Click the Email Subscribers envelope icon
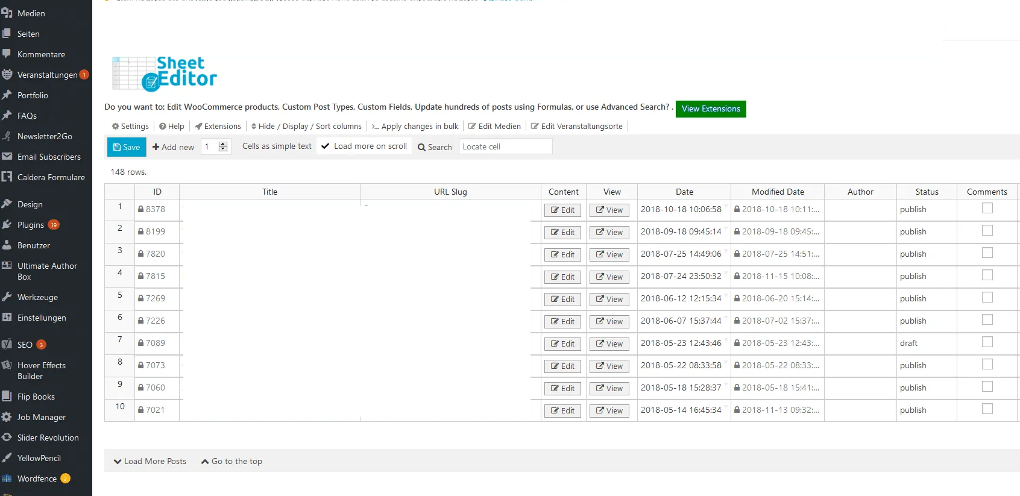The height and width of the screenshot is (496, 1020). (7, 156)
